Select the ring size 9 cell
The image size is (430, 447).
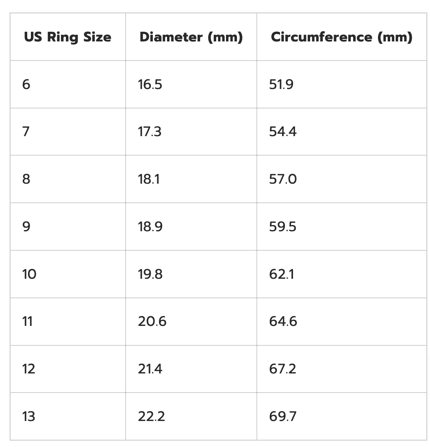click(26, 226)
